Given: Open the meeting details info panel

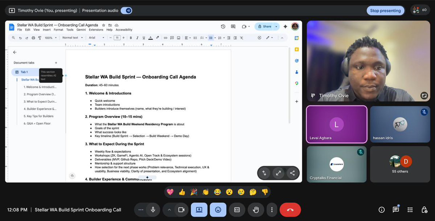Looking at the screenshot, I should (x=382, y=210).
